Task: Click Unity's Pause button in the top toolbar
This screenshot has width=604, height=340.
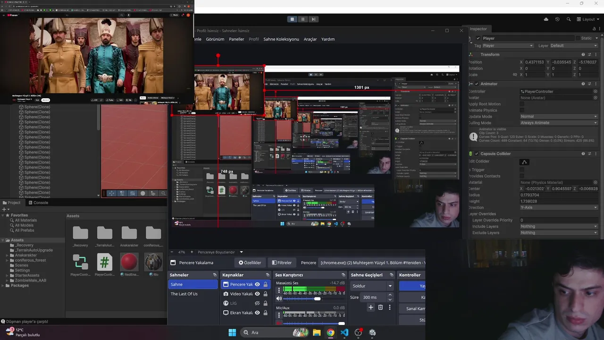Action: 302,19
